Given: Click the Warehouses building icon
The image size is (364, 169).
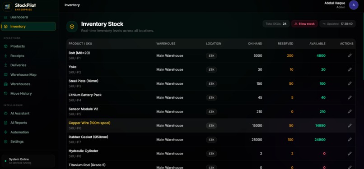Looking at the screenshot, I should coord(6,84).
